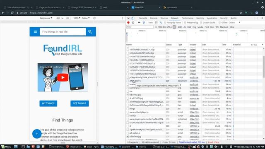Image resolution: width=265 pixels, height=149 pixels.
Task: Open the Responsive device dropdown
Action: (x=46, y=18)
